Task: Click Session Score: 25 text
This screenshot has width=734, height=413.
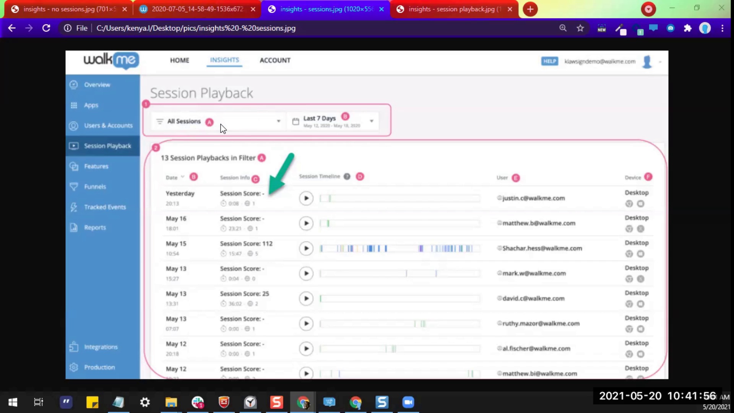Action: point(244,294)
